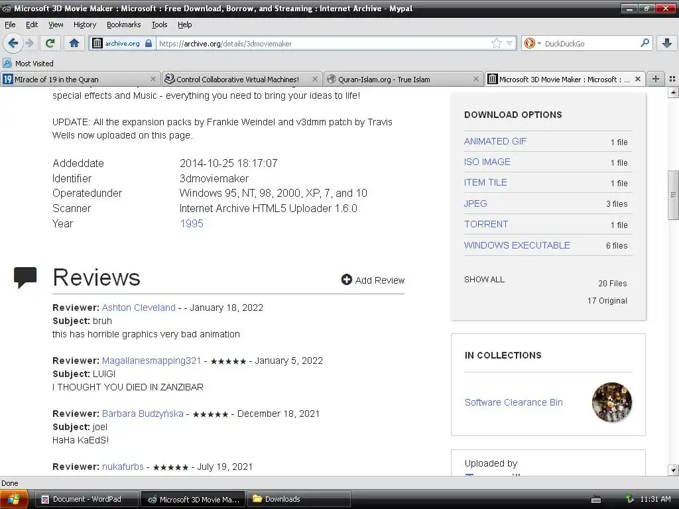The height and width of the screenshot is (509, 679).
Task: Click the 17 Original count text
Action: click(607, 301)
